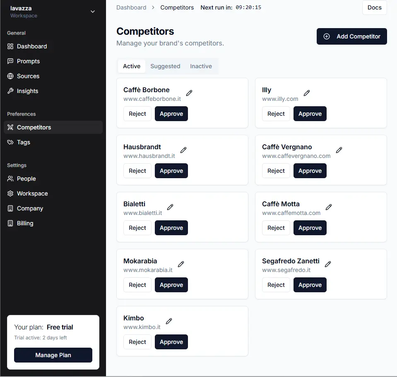Click the Insights wrench icon
The image size is (397, 377).
click(x=10, y=91)
